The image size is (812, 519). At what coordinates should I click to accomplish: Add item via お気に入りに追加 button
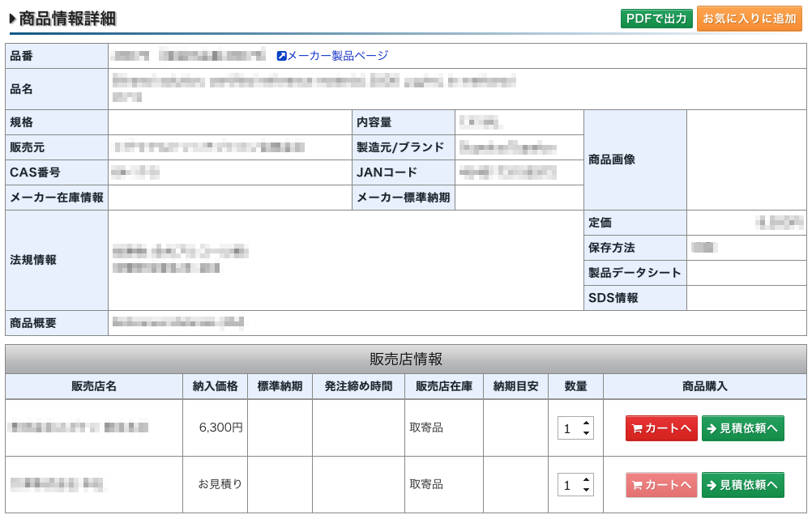pyautogui.click(x=750, y=19)
